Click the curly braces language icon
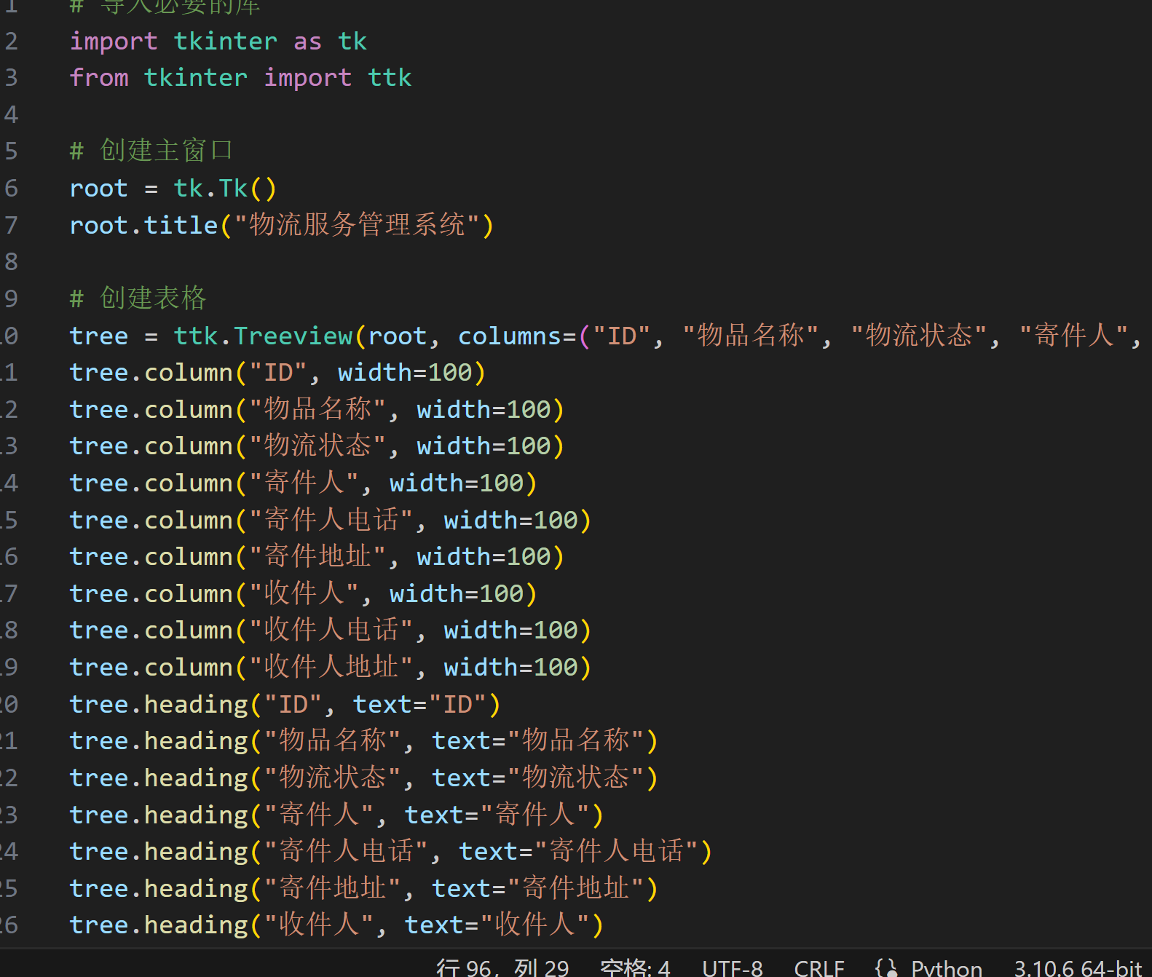The image size is (1152, 977). pyautogui.click(x=886, y=968)
